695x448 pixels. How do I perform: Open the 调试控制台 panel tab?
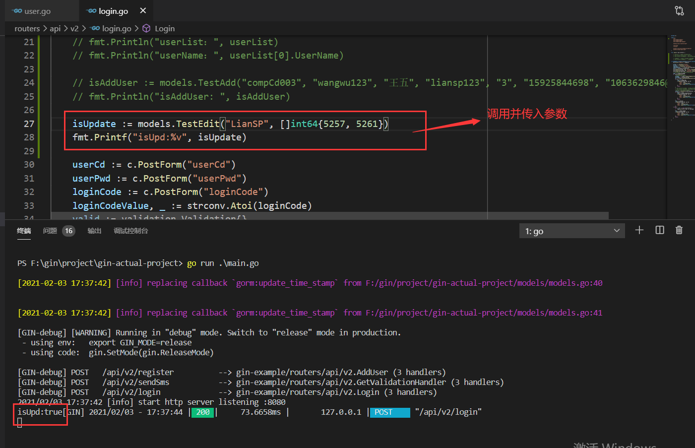[130, 230]
